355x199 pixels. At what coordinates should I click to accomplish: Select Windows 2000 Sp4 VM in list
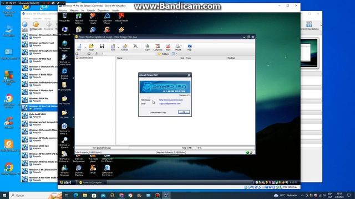39,147
